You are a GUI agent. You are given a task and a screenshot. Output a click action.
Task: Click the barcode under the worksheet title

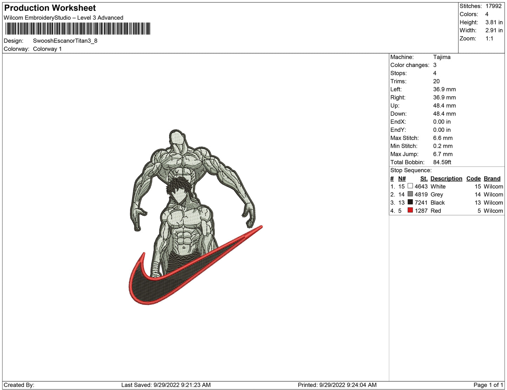click(x=78, y=29)
